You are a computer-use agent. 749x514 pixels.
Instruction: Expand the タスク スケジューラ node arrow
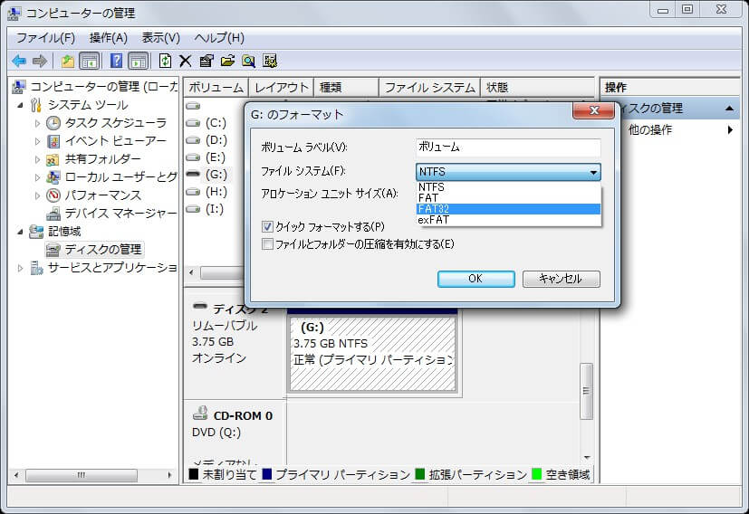(x=37, y=123)
